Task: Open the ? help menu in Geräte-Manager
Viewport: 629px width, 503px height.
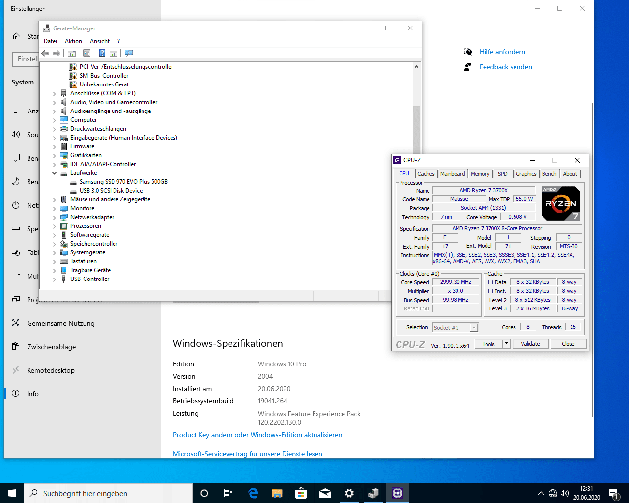Action: tap(118, 41)
